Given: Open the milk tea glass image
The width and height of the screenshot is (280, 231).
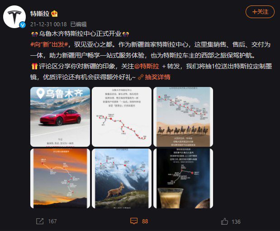Looking at the screenshot, I should (183, 178).
